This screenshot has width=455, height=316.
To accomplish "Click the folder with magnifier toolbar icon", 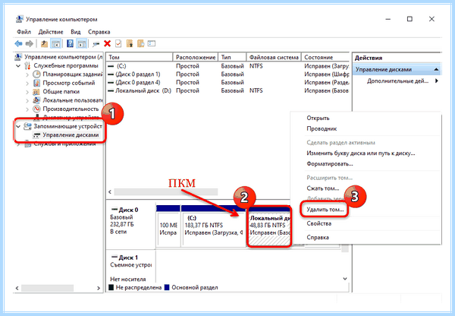I will tap(141, 43).
